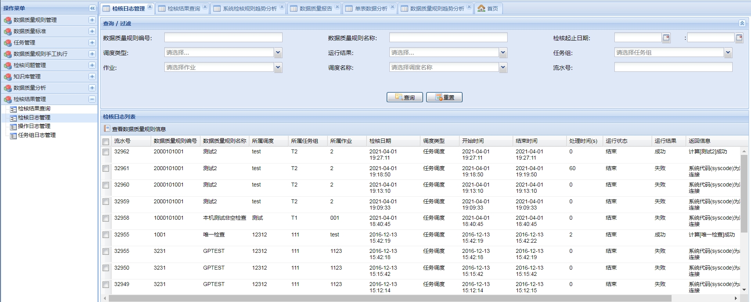
Task: Open 检核结果查询 in the tree
Action: point(34,109)
